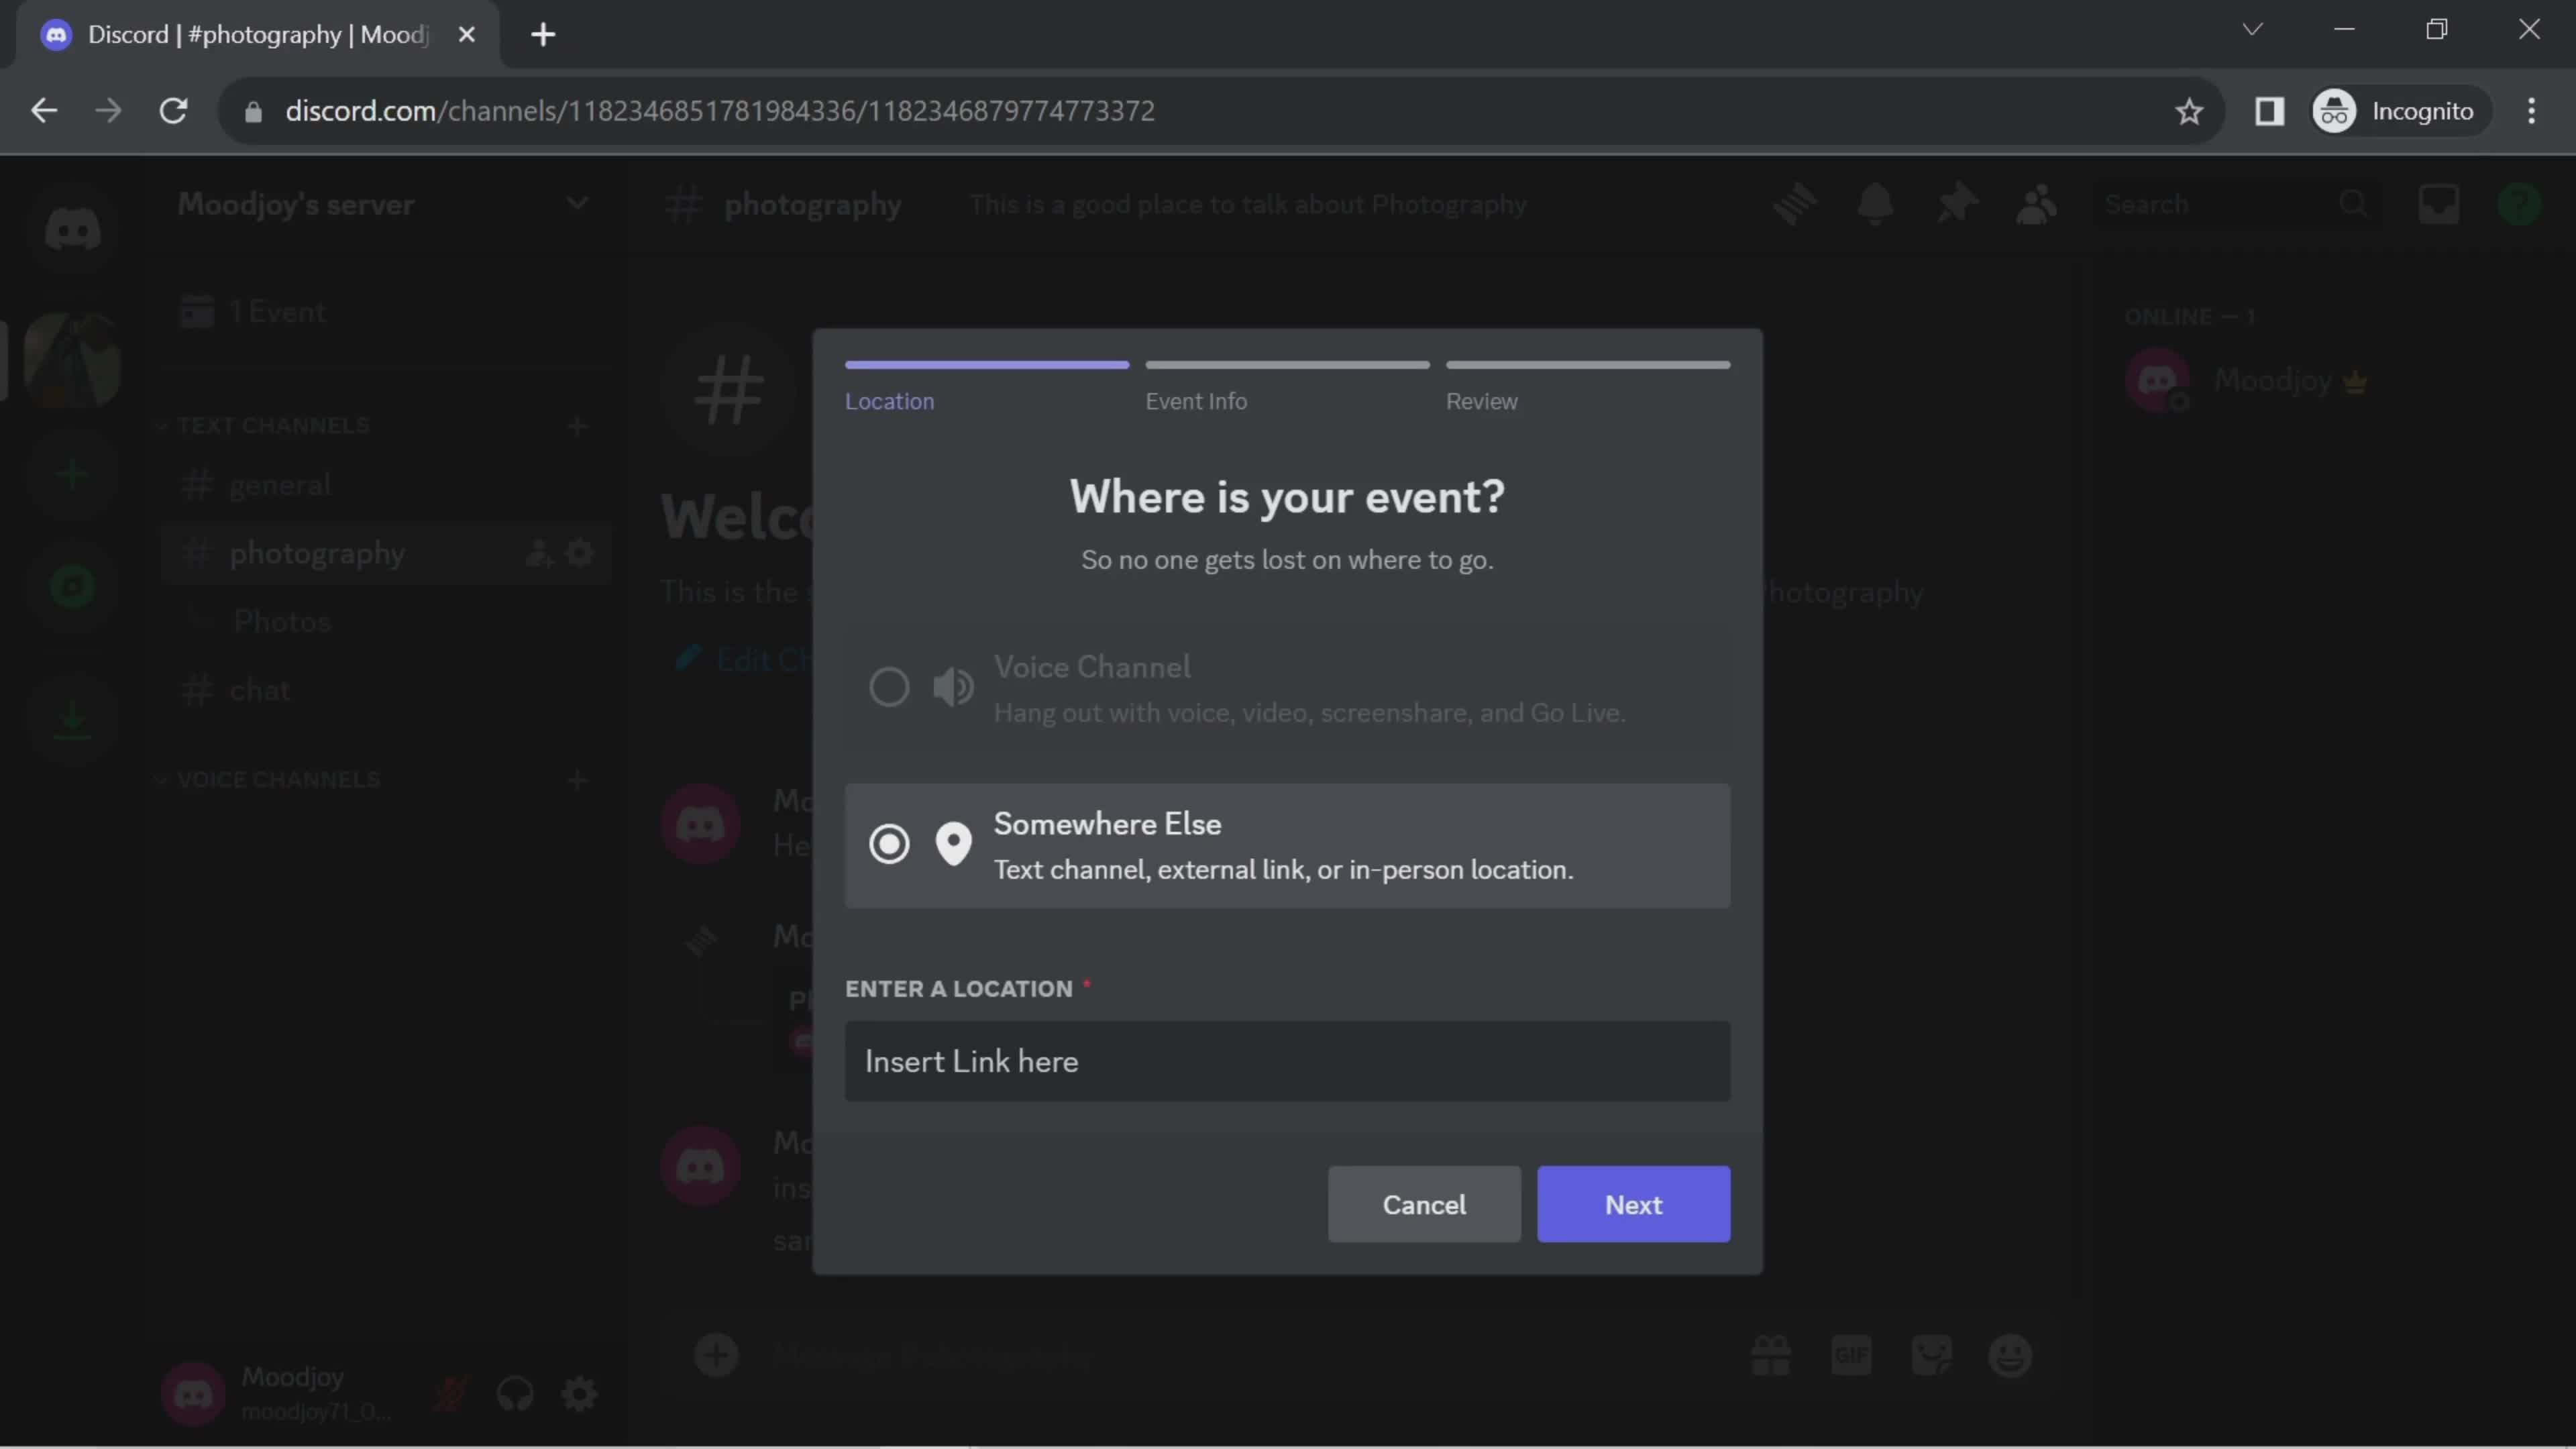Close the Discord browser tab
2576x1449 pixels.
click(466, 35)
